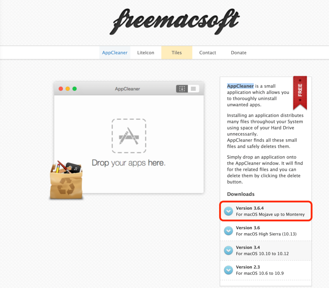The image size is (329, 288).
Task: Switch to the LiteIcon tab
Action: click(146, 52)
